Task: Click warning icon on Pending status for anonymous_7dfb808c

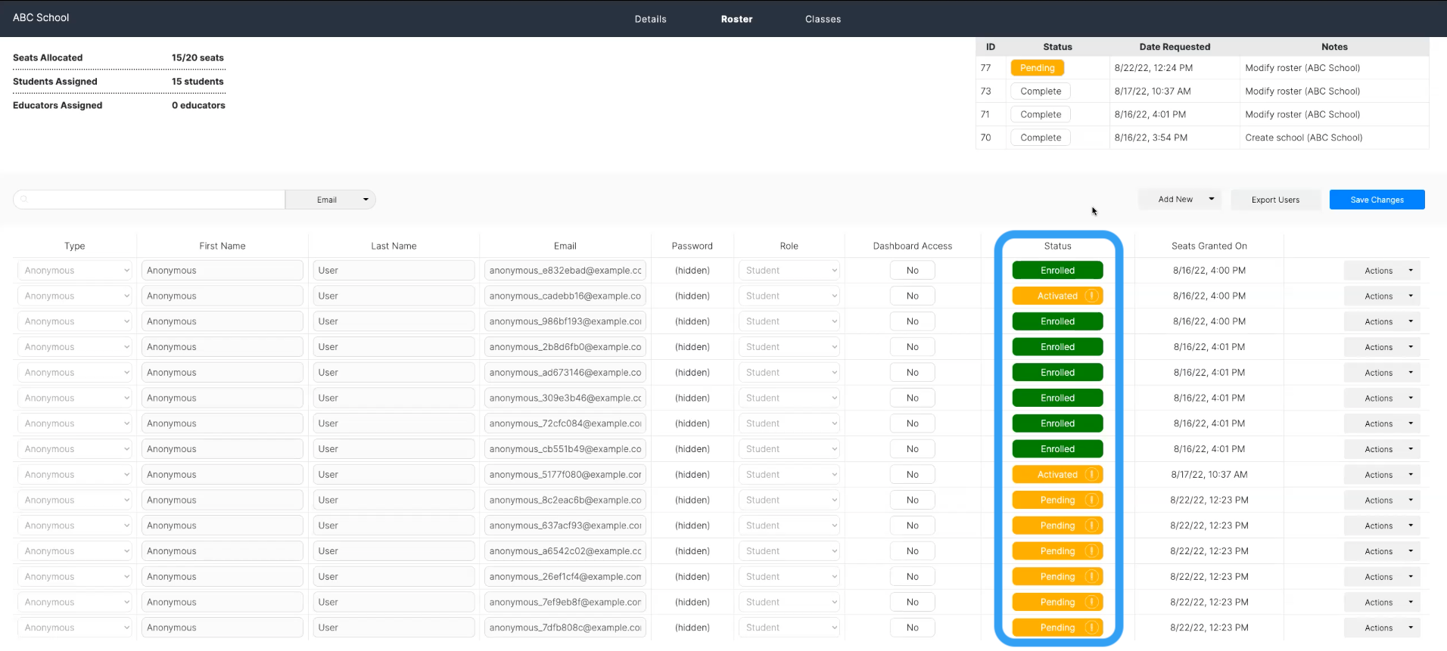Action: pyautogui.click(x=1091, y=628)
